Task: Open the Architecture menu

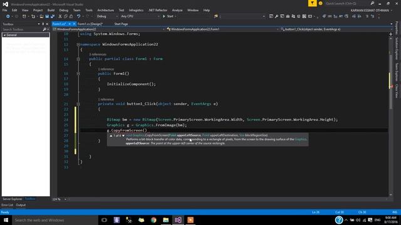Action: pyautogui.click(x=106, y=10)
